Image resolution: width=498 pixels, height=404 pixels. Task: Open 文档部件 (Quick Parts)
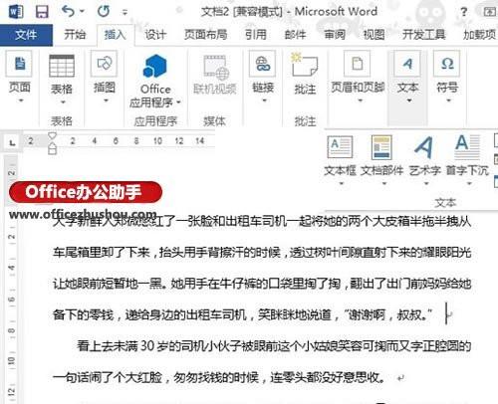pos(381,147)
